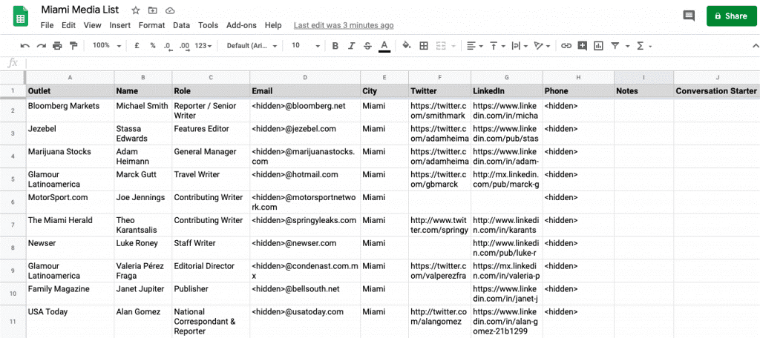Star the Miami Media List document
The image size is (760, 338).
(x=136, y=10)
